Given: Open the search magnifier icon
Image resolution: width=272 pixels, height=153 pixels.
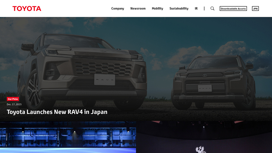Looking at the screenshot, I should click(x=212, y=8).
